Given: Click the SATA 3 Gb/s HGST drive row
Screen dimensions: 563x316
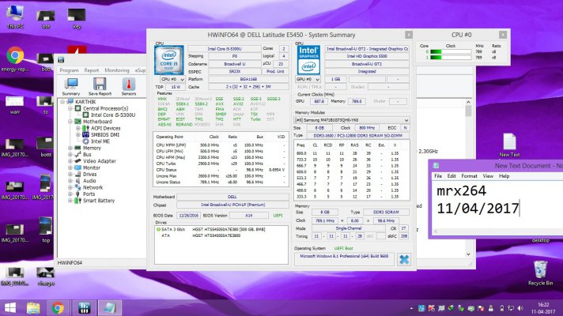Looking at the screenshot, I should pos(211,229).
